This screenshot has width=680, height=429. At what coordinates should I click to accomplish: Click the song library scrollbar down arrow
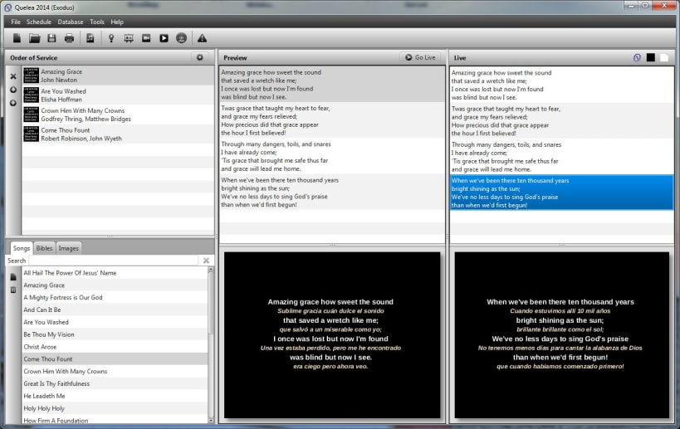click(x=211, y=420)
